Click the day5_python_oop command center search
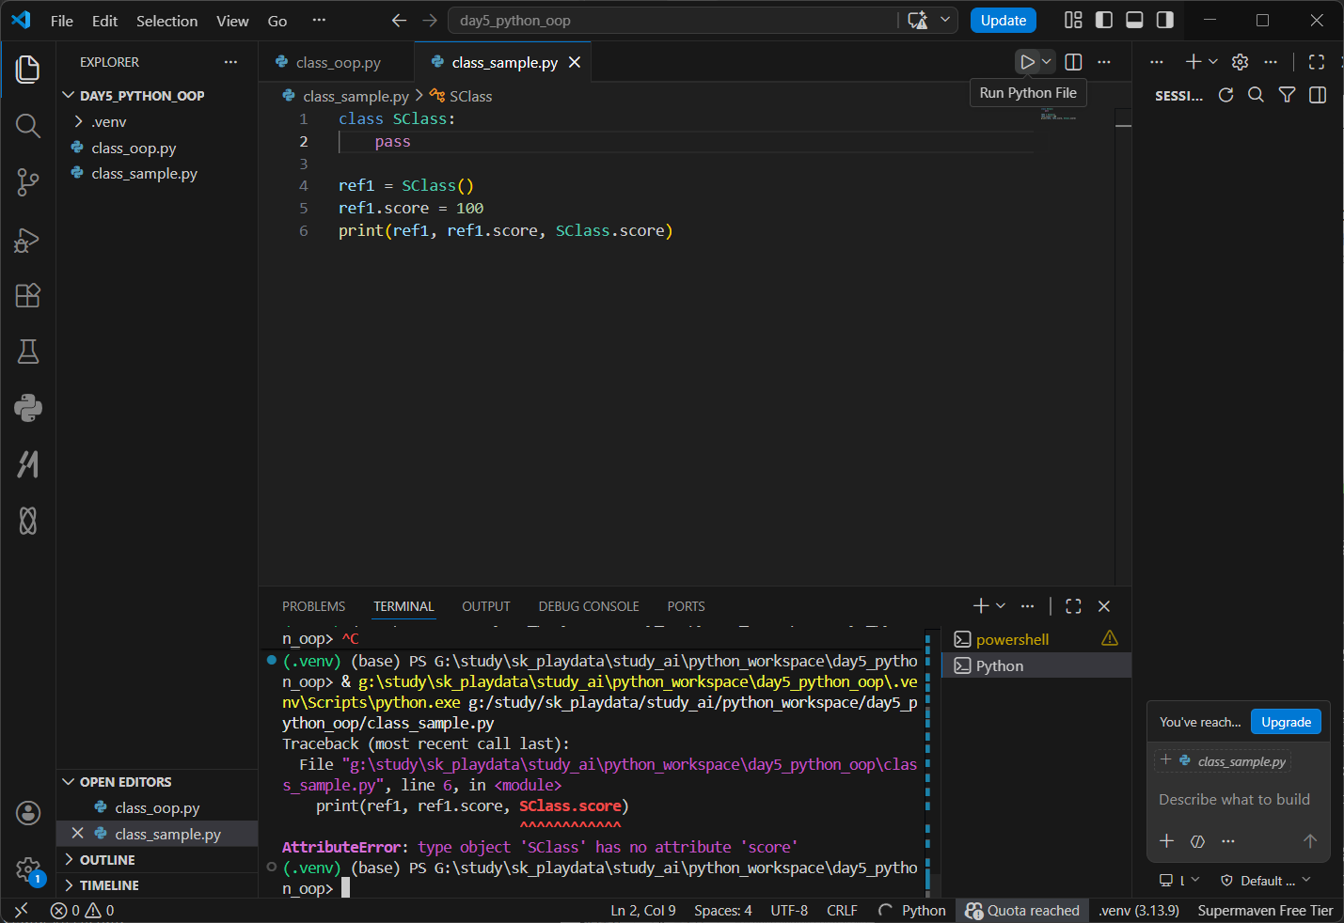 (x=673, y=21)
